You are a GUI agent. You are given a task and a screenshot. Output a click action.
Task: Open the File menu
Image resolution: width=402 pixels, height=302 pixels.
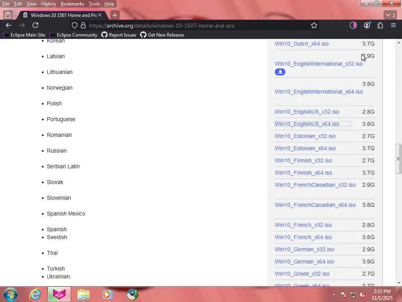pyautogui.click(x=5, y=4)
